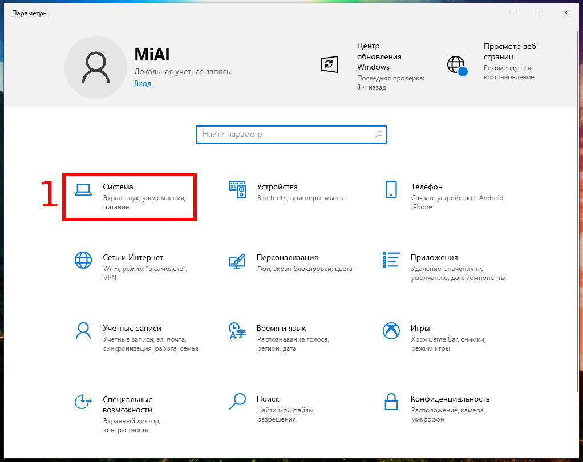Open the web browsing globe icon

[x=457, y=65]
